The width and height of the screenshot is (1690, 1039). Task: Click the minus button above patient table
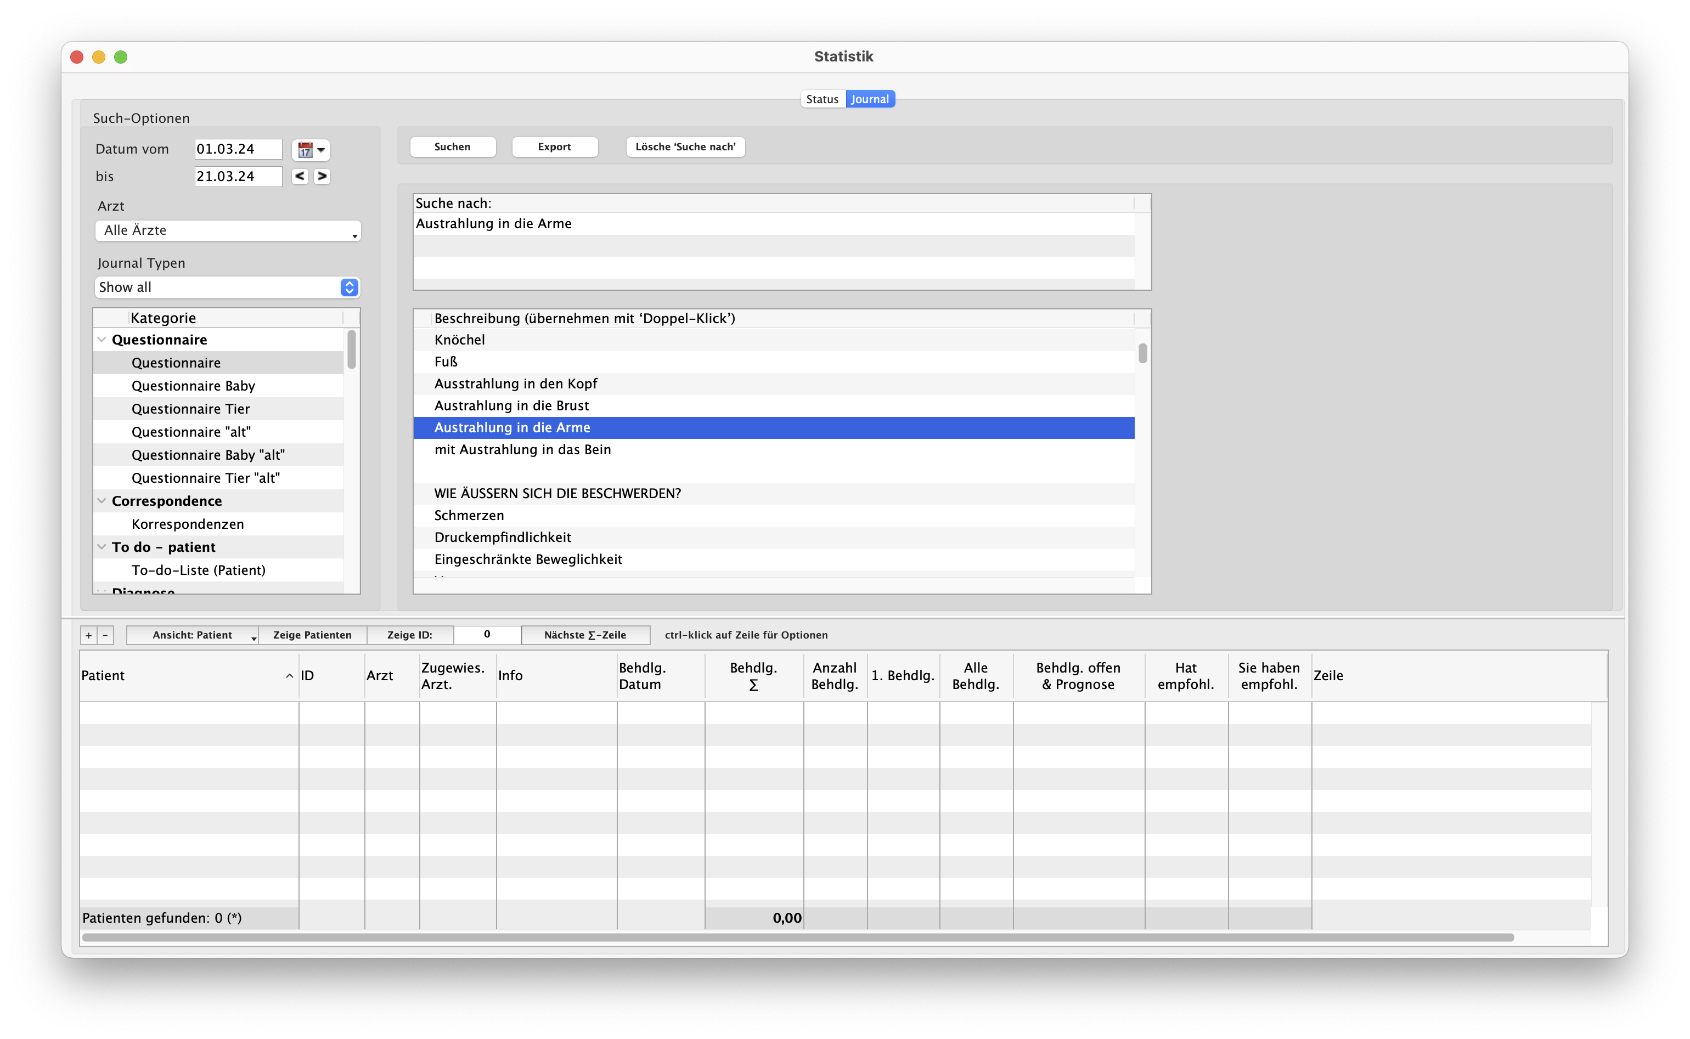105,635
